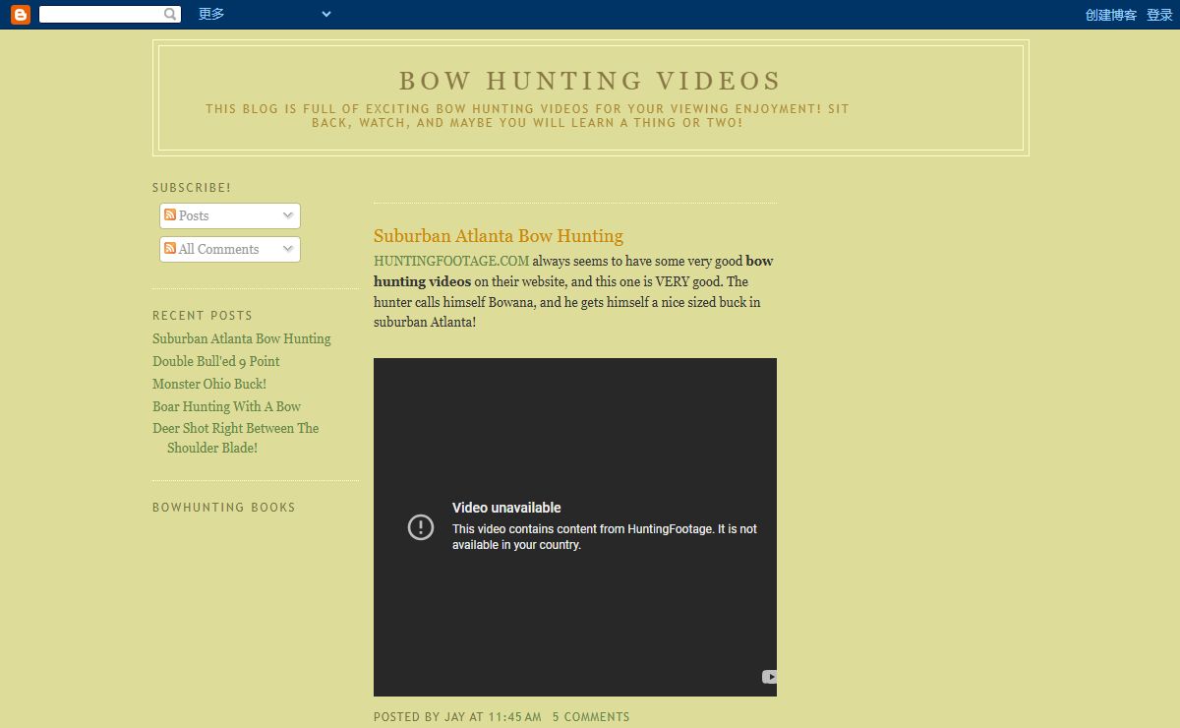Open Deer Shot Right Between The Shoulder Blade!

click(x=236, y=438)
